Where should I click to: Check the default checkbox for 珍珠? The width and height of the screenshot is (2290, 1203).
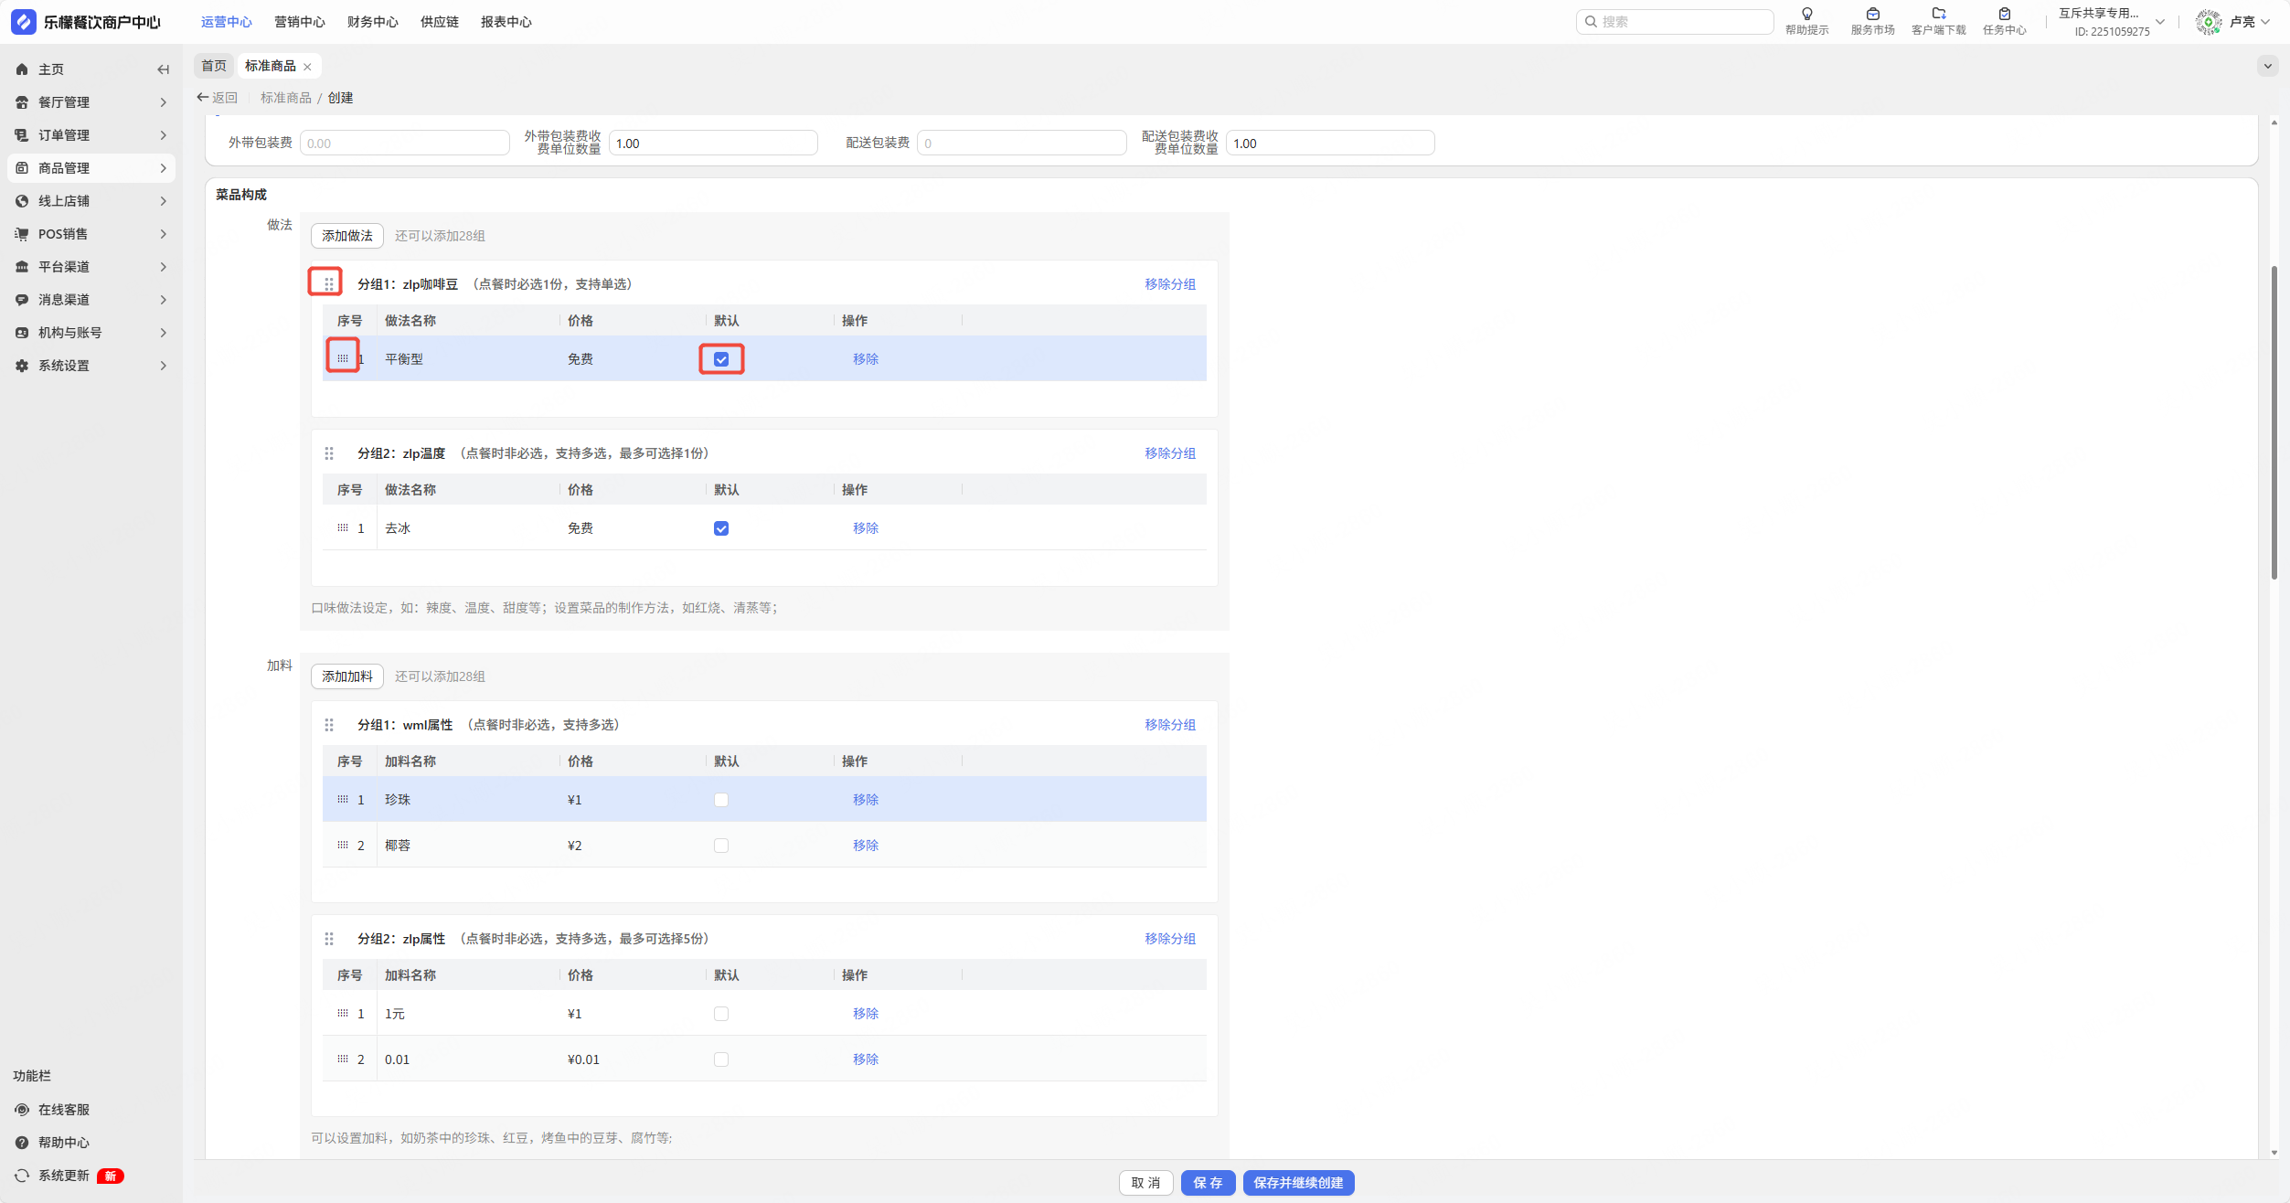pyautogui.click(x=721, y=800)
